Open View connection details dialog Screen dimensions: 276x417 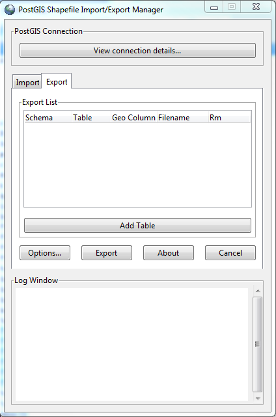click(x=137, y=51)
